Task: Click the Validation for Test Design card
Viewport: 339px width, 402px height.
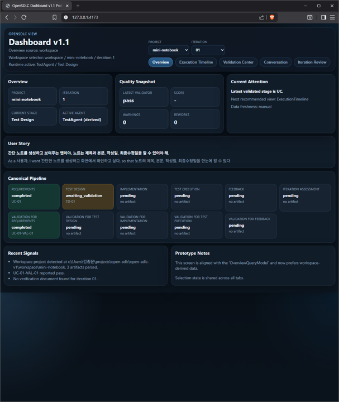Action: [88, 225]
